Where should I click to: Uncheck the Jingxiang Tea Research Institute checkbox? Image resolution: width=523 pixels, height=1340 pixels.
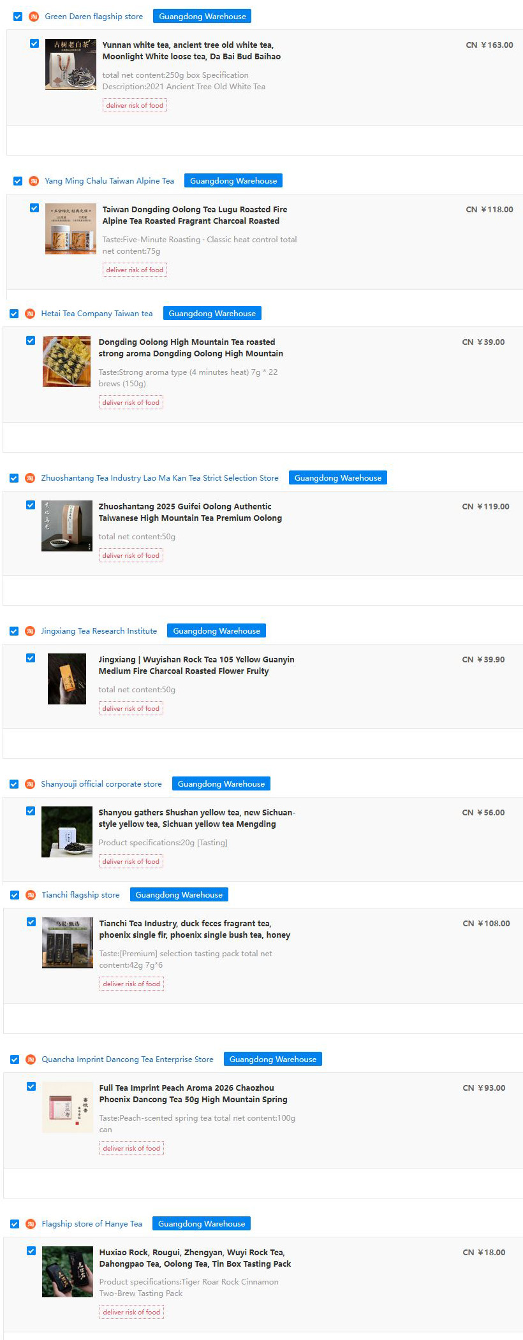pos(14,631)
